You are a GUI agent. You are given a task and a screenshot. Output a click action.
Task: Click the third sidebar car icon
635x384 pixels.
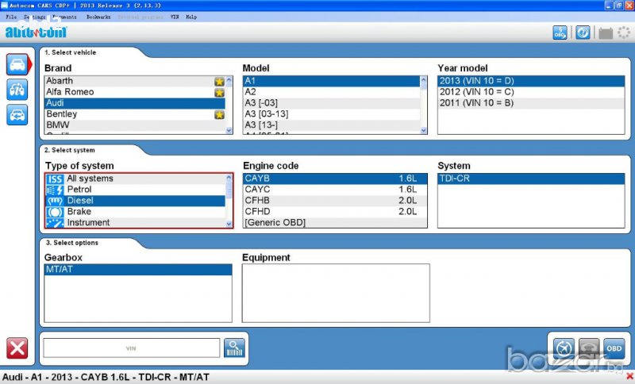tap(17, 115)
